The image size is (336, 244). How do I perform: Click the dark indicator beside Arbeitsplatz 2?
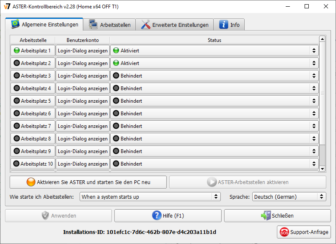[16, 63]
